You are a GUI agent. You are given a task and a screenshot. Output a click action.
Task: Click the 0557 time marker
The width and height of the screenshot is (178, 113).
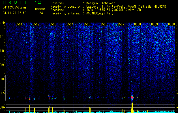pyautogui.click(x=121, y=24)
